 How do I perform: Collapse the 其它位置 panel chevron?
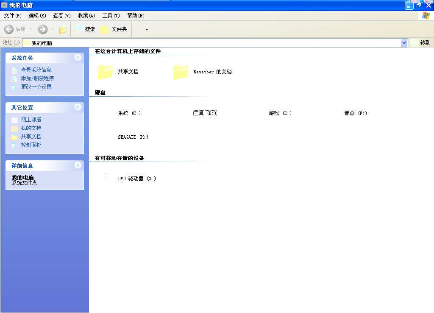(78, 107)
